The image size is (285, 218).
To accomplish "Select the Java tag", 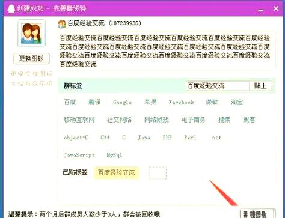I will click(x=144, y=138).
